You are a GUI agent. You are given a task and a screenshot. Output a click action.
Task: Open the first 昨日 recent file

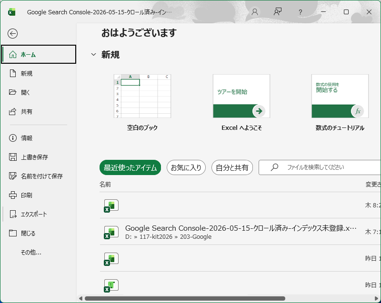(x=241, y=258)
